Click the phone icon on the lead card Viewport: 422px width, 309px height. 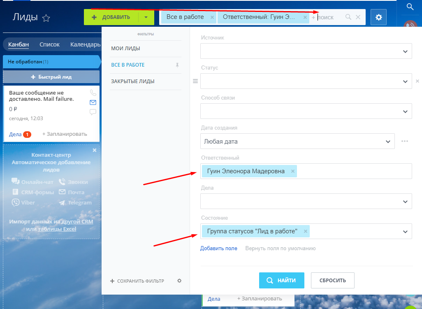coord(93,93)
